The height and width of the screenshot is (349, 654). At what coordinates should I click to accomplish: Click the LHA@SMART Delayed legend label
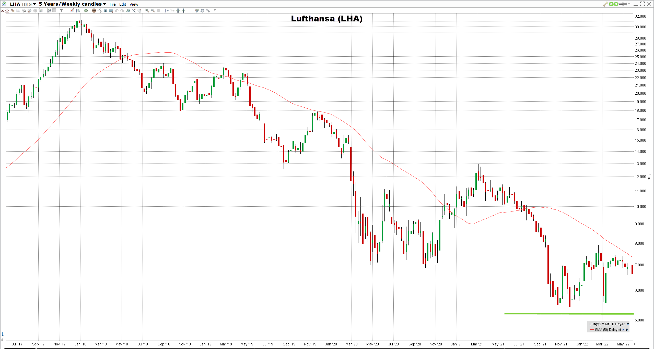coord(607,324)
